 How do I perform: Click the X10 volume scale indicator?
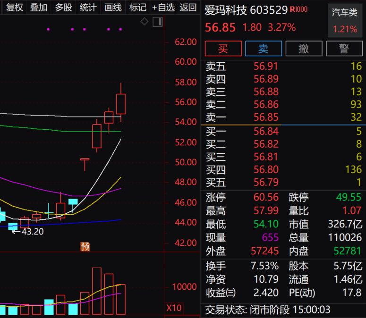click(x=174, y=308)
